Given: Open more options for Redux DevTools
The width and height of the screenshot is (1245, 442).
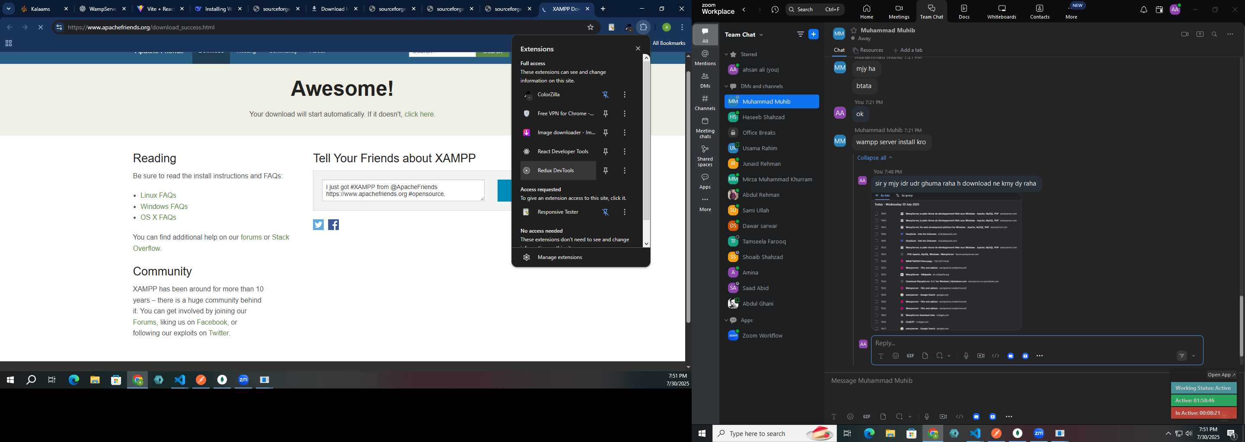Looking at the screenshot, I should tap(625, 170).
